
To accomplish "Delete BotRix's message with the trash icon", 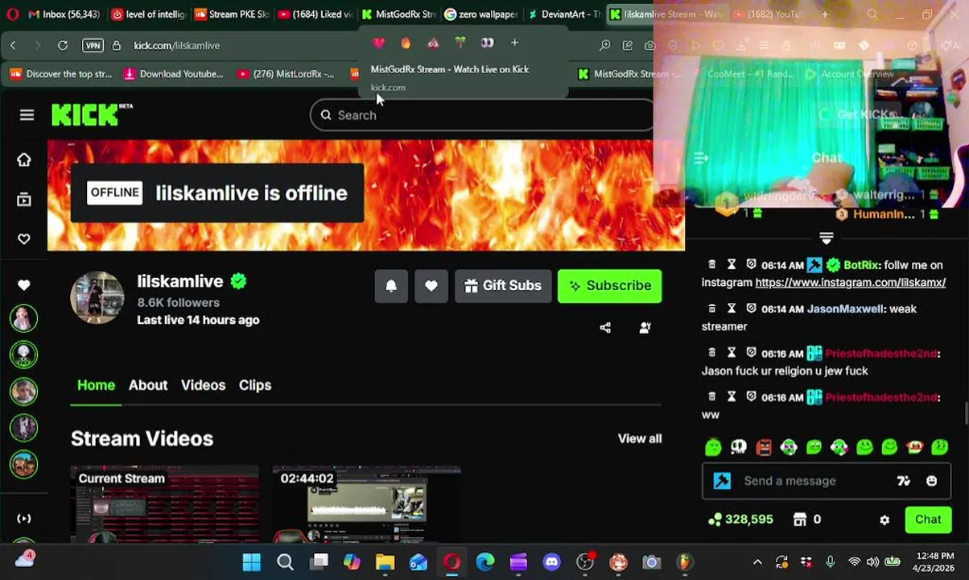I will 711,265.
